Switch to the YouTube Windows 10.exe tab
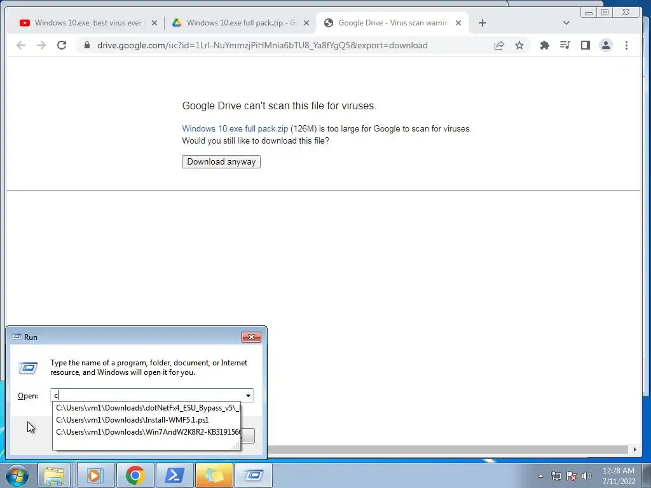This screenshot has width=651, height=488. 85,23
